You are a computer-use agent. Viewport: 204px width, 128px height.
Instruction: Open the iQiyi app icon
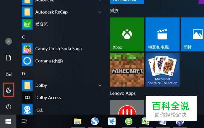[x=27, y=24]
